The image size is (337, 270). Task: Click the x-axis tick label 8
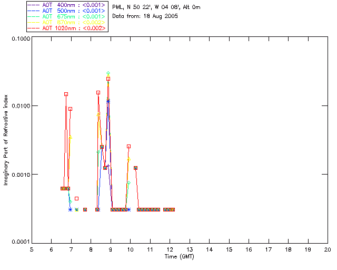click(x=91, y=249)
